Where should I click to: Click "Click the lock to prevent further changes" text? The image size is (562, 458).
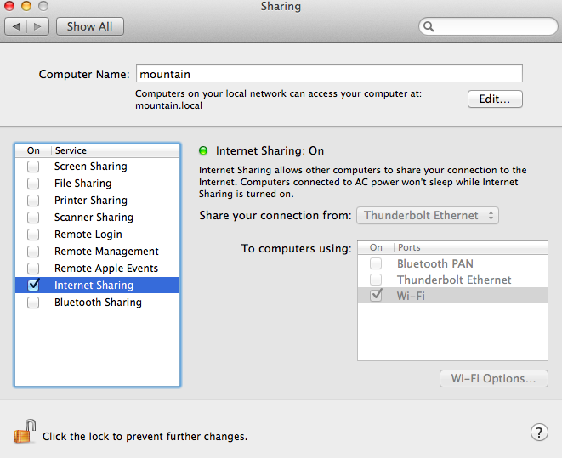coord(145,437)
